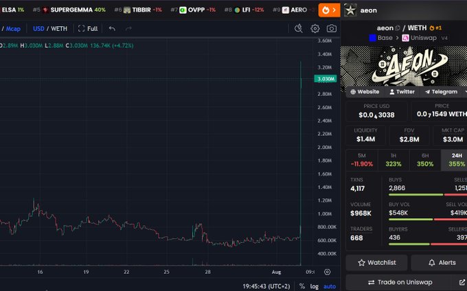Viewport: 467px width, 291px height.
Task: Redo the chart action
Action: (x=128, y=29)
